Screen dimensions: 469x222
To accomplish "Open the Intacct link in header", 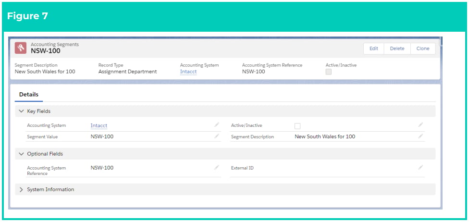I will [188, 72].
